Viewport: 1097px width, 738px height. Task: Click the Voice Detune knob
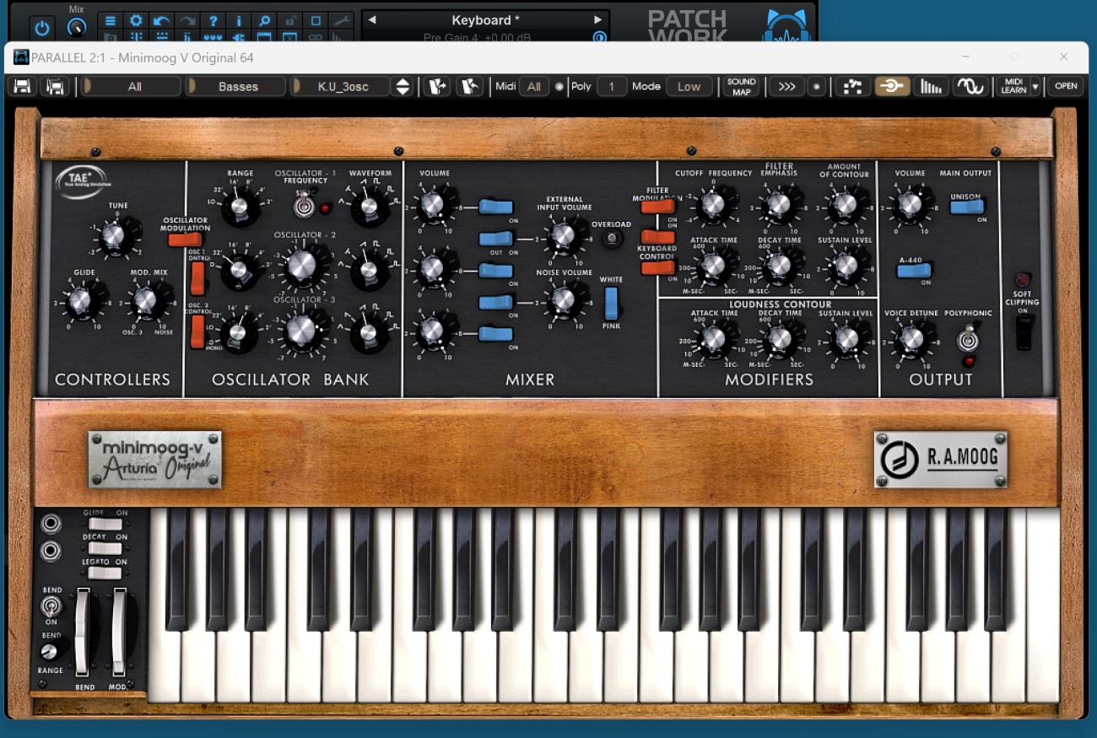pyautogui.click(x=911, y=340)
